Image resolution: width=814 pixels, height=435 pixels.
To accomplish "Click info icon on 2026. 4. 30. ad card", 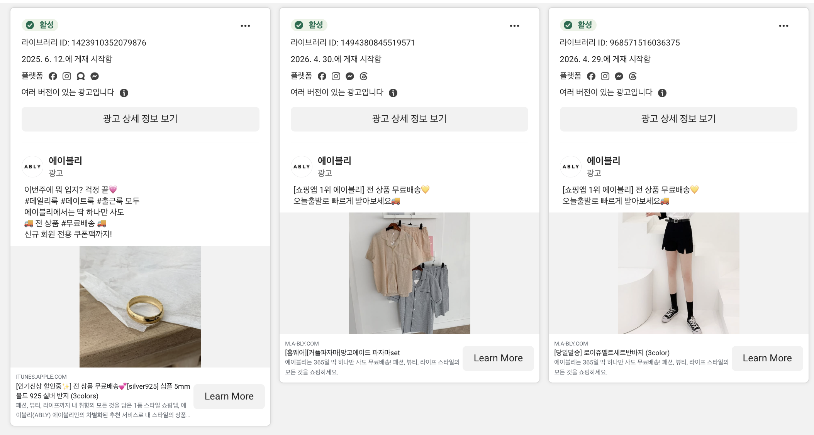I will pyautogui.click(x=393, y=93).
